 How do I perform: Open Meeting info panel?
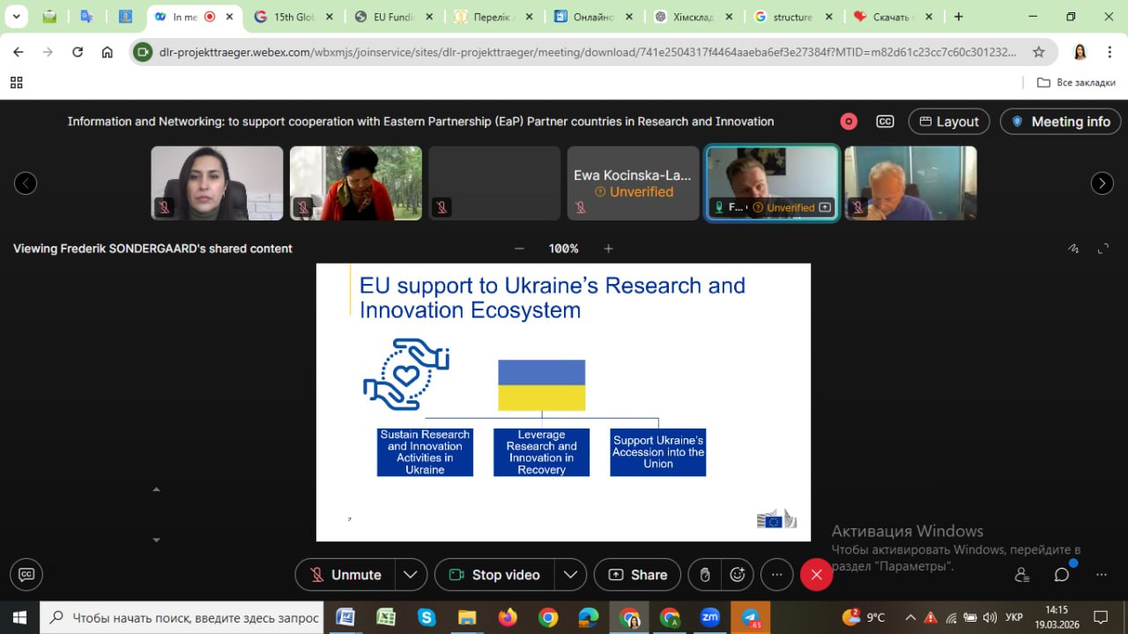click(x=1060, y=122)
